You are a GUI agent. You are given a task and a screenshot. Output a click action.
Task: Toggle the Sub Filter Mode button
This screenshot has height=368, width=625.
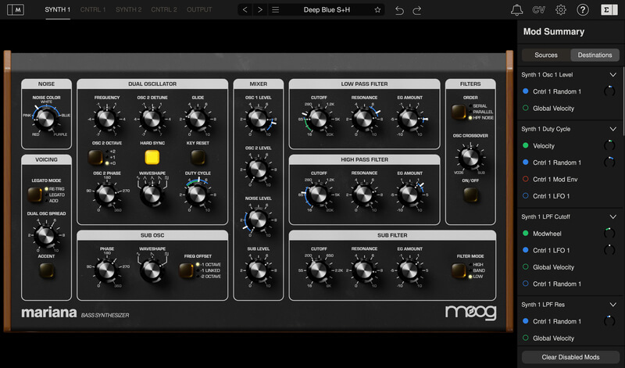tap(459, 270)
